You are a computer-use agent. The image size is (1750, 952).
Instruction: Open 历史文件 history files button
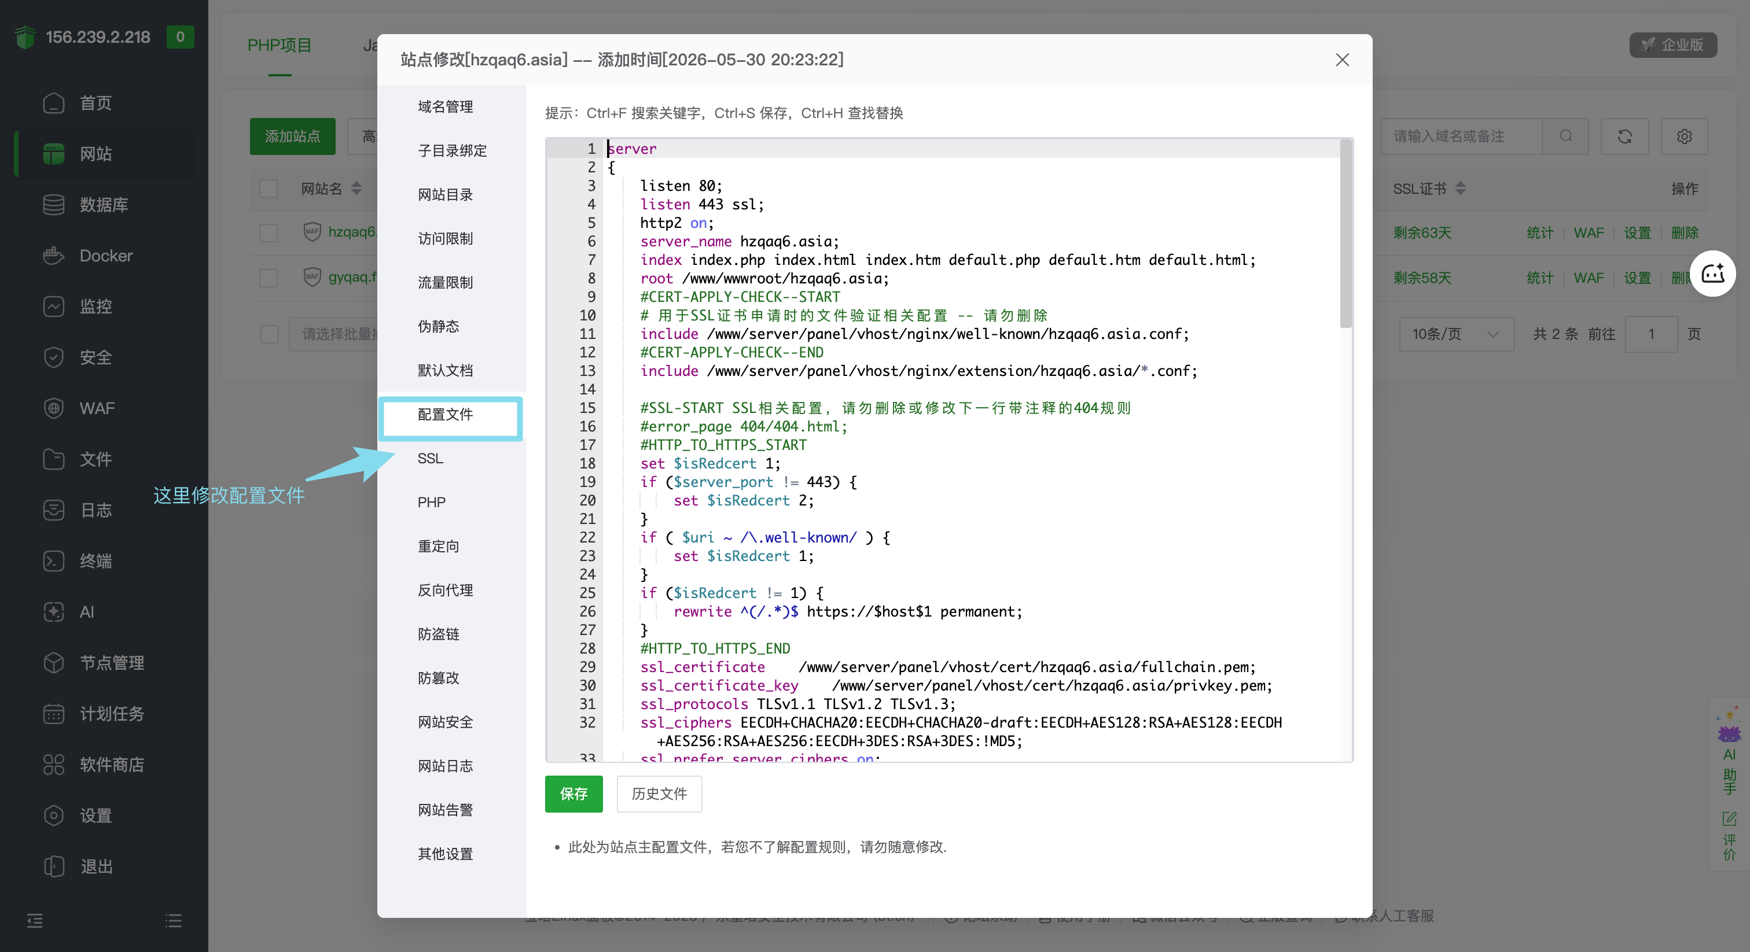pos(659,794)
